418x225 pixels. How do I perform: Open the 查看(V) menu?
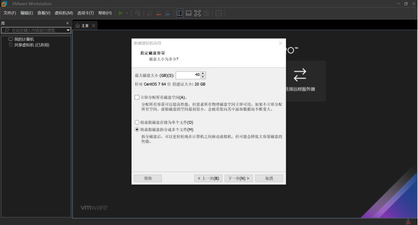click(44, 13)
